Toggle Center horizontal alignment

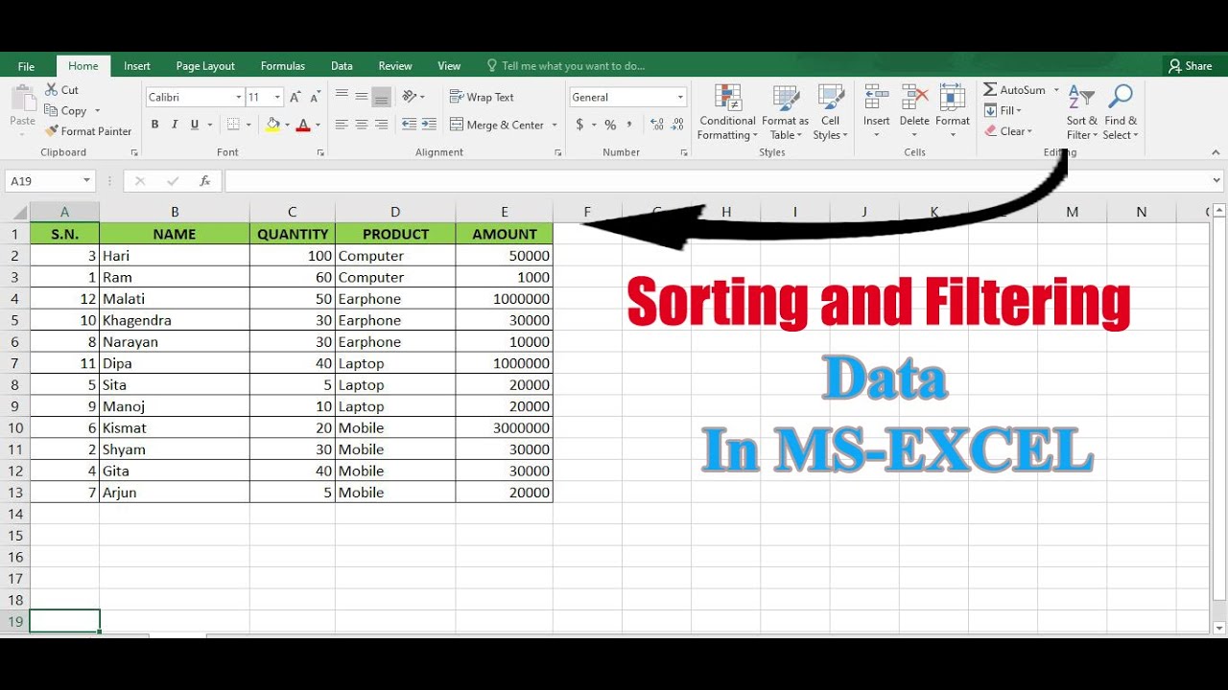(362, 125)
